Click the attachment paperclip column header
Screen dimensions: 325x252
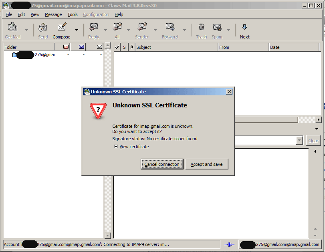tap(132, 47)
